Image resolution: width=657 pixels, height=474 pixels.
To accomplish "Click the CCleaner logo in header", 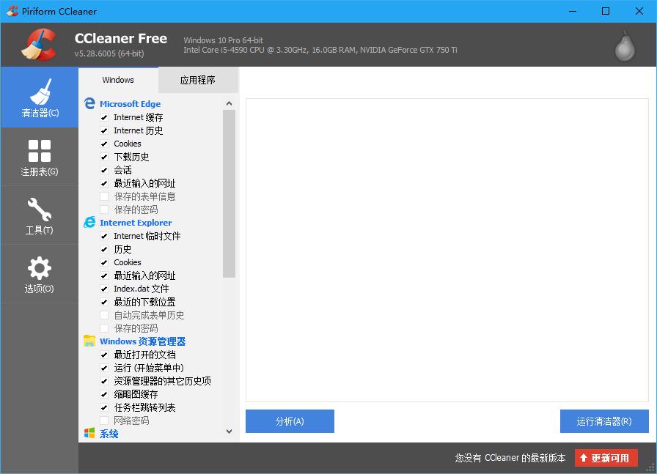I will 38,45.
